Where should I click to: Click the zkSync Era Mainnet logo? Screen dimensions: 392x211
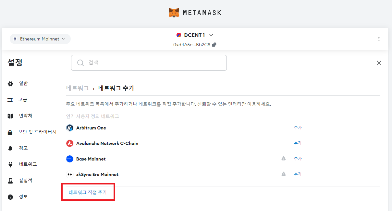(70, 174)
